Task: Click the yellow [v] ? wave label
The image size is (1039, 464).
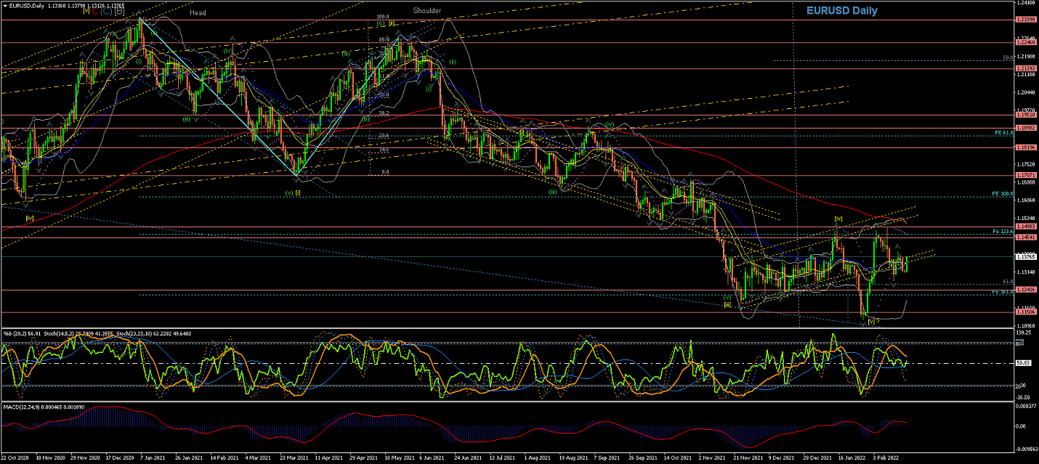Action: [x=873, y=321]
